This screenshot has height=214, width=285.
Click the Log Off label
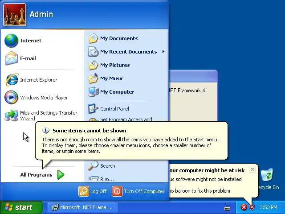(x=98, y=191)
